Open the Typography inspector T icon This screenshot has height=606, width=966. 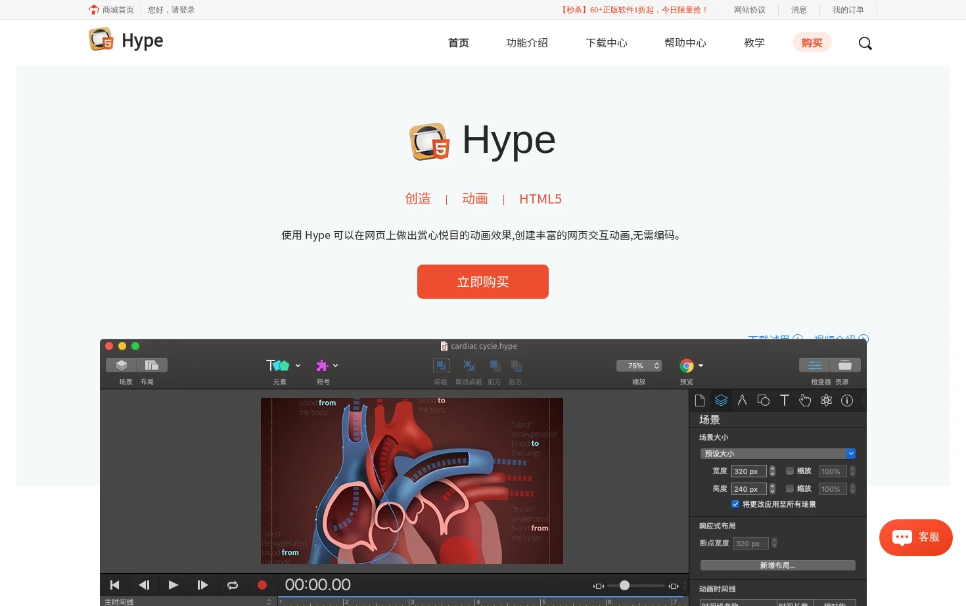pyautogui.click(x=784, y=400)
